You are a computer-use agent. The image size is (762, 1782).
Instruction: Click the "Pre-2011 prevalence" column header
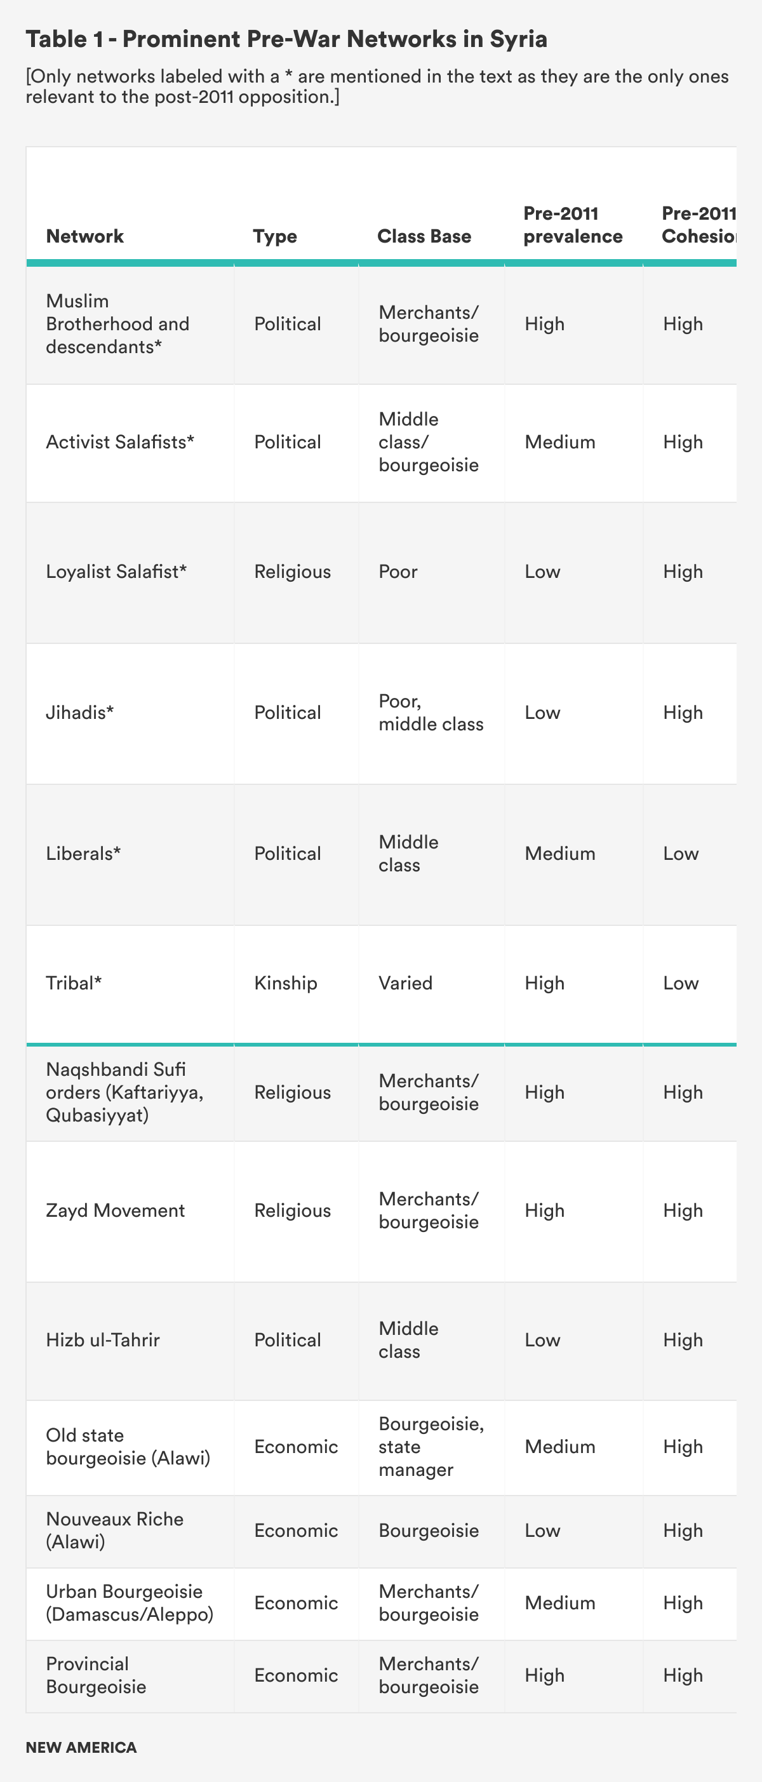573,225
